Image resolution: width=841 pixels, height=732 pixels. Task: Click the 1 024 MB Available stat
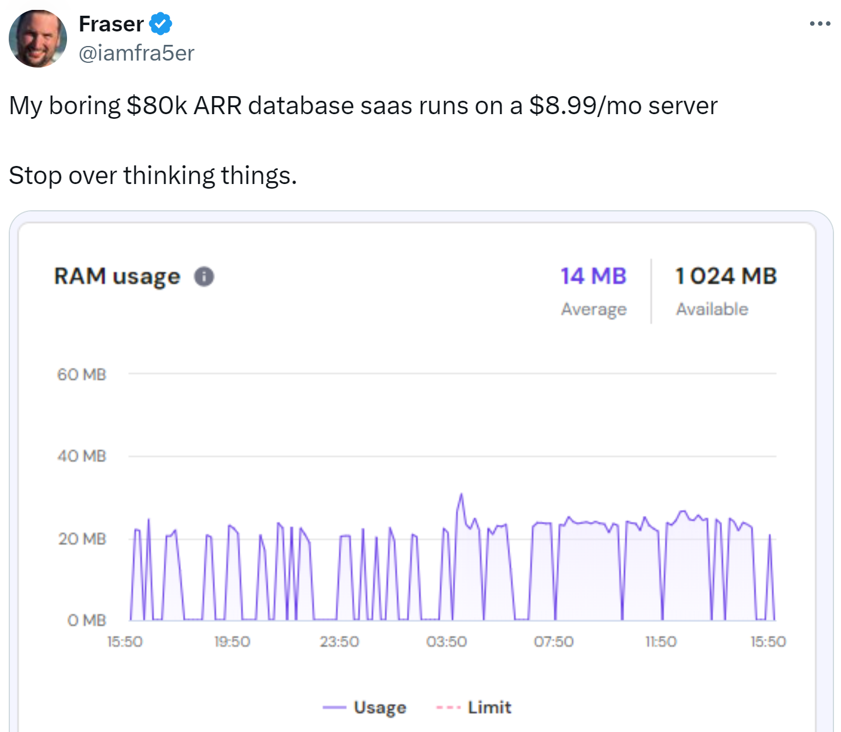click(x=726, y=277)
